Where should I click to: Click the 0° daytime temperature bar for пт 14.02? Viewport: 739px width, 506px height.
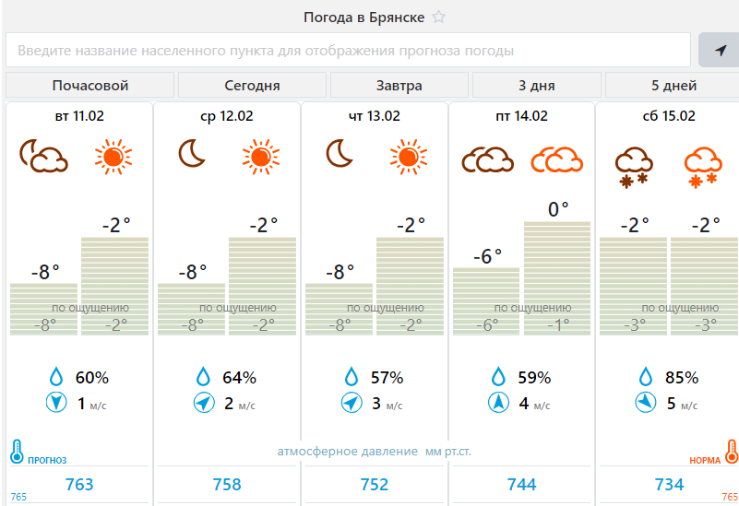(556, 277)
